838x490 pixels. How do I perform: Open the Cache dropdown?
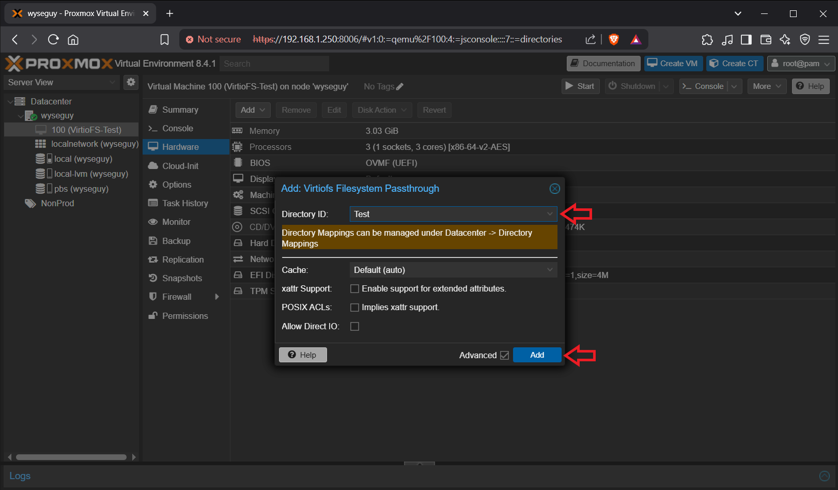[550, 270]
